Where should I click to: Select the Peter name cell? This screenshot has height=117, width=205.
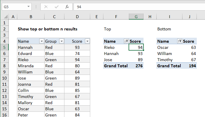coord(31,115)
